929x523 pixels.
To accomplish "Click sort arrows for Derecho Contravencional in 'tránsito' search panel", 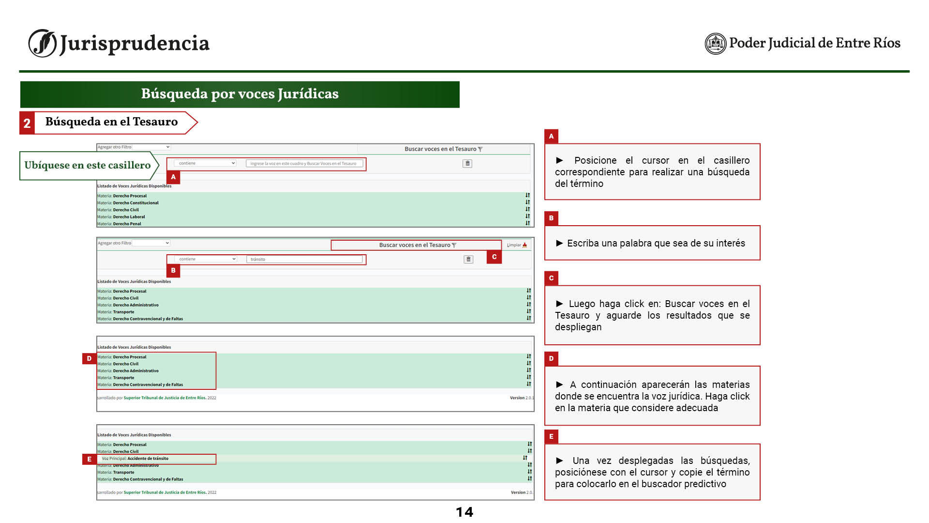I will [x=529, y=318].
